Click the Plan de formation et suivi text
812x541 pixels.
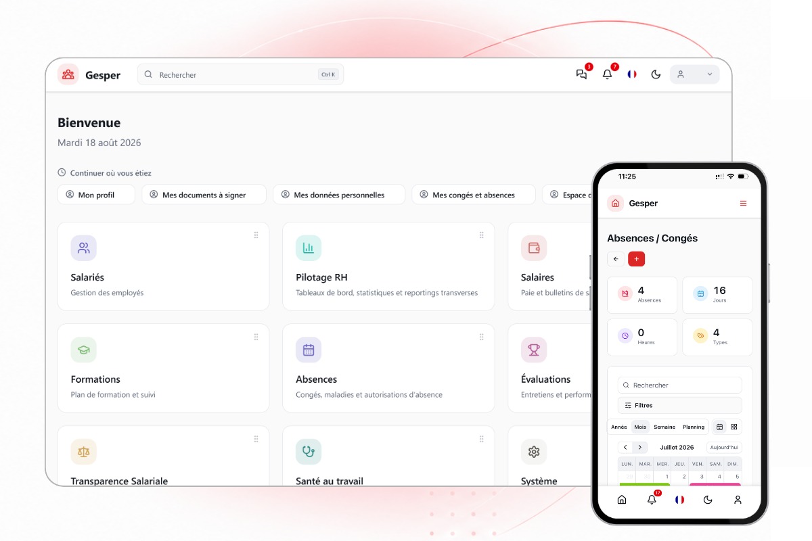pyautogui.click(x=113, y=394)
